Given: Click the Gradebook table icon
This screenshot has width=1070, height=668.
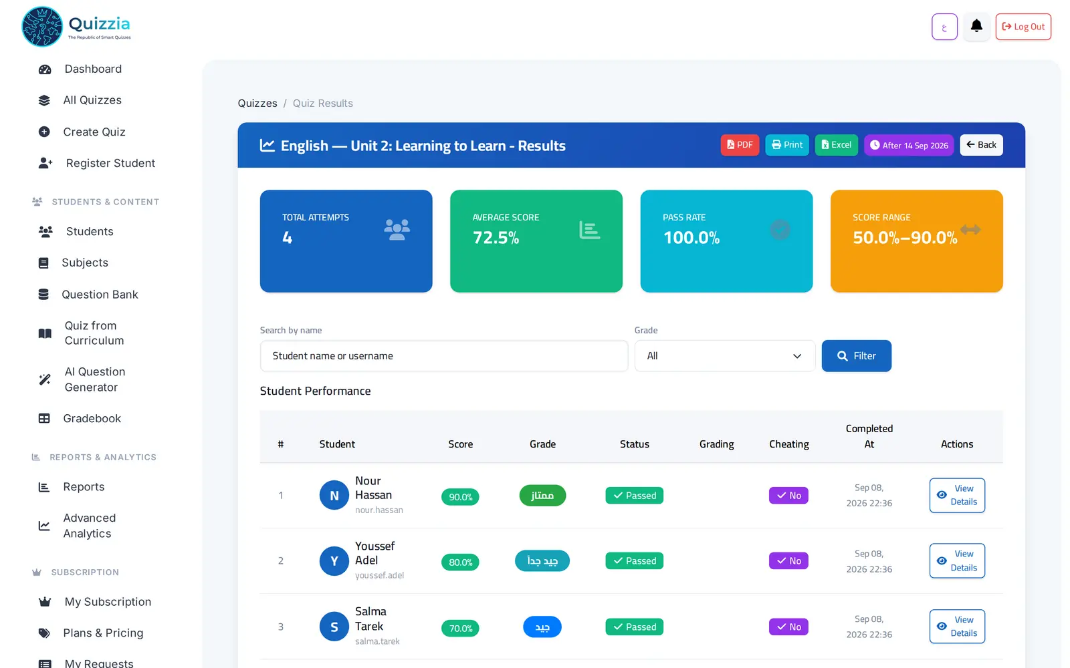Looking at the screenshot, I should (44, 419).
